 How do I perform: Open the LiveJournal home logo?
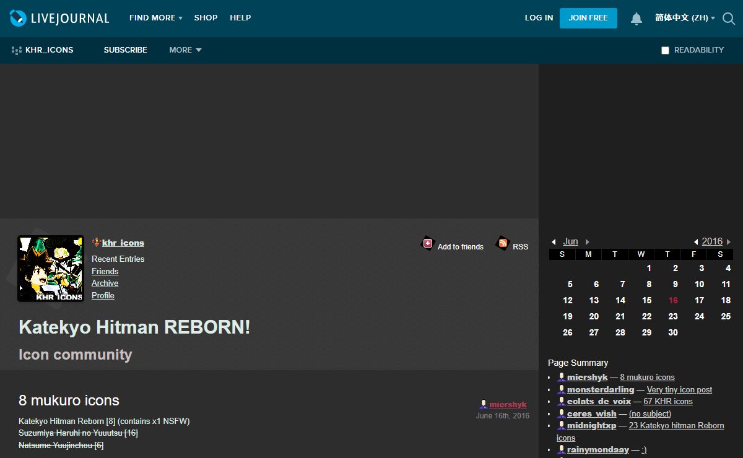tap(59, 18)
